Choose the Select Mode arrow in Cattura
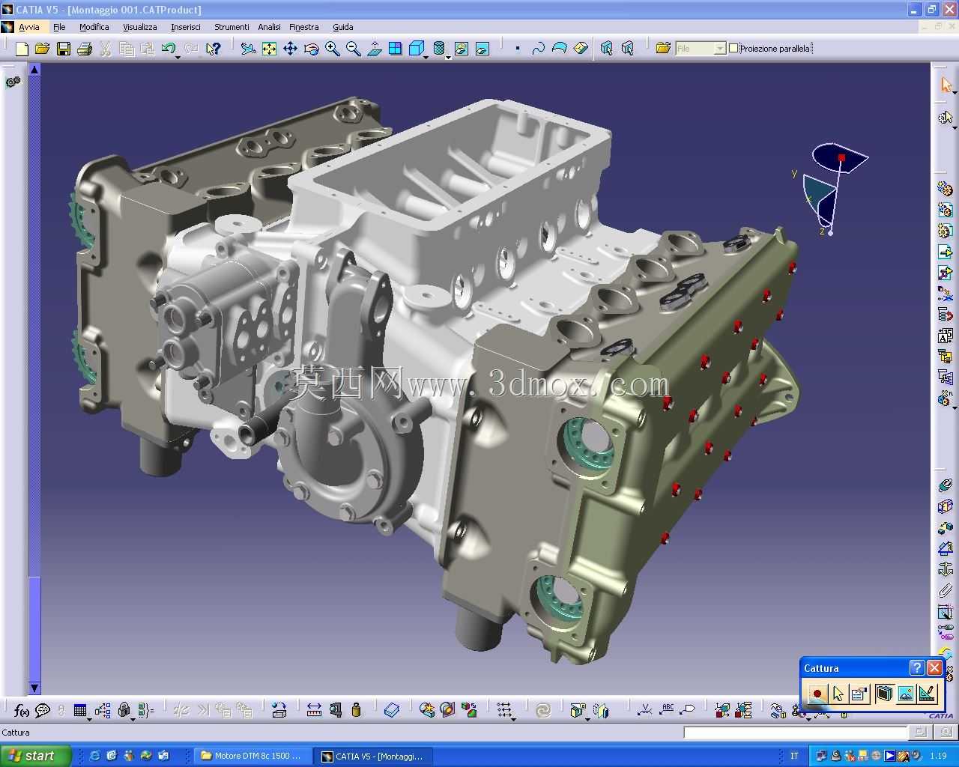 coord(838,694)
